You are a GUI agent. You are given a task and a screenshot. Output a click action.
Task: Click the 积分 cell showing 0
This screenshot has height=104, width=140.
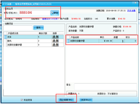(x=131, y=41)
